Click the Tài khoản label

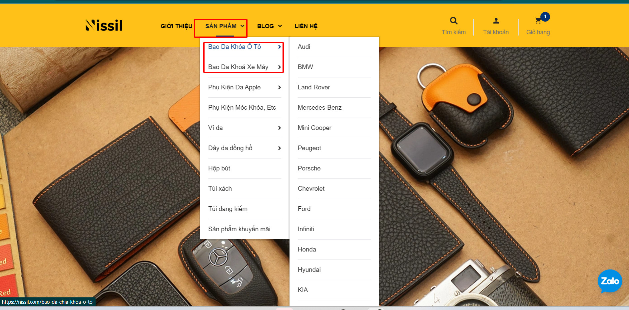496,32
